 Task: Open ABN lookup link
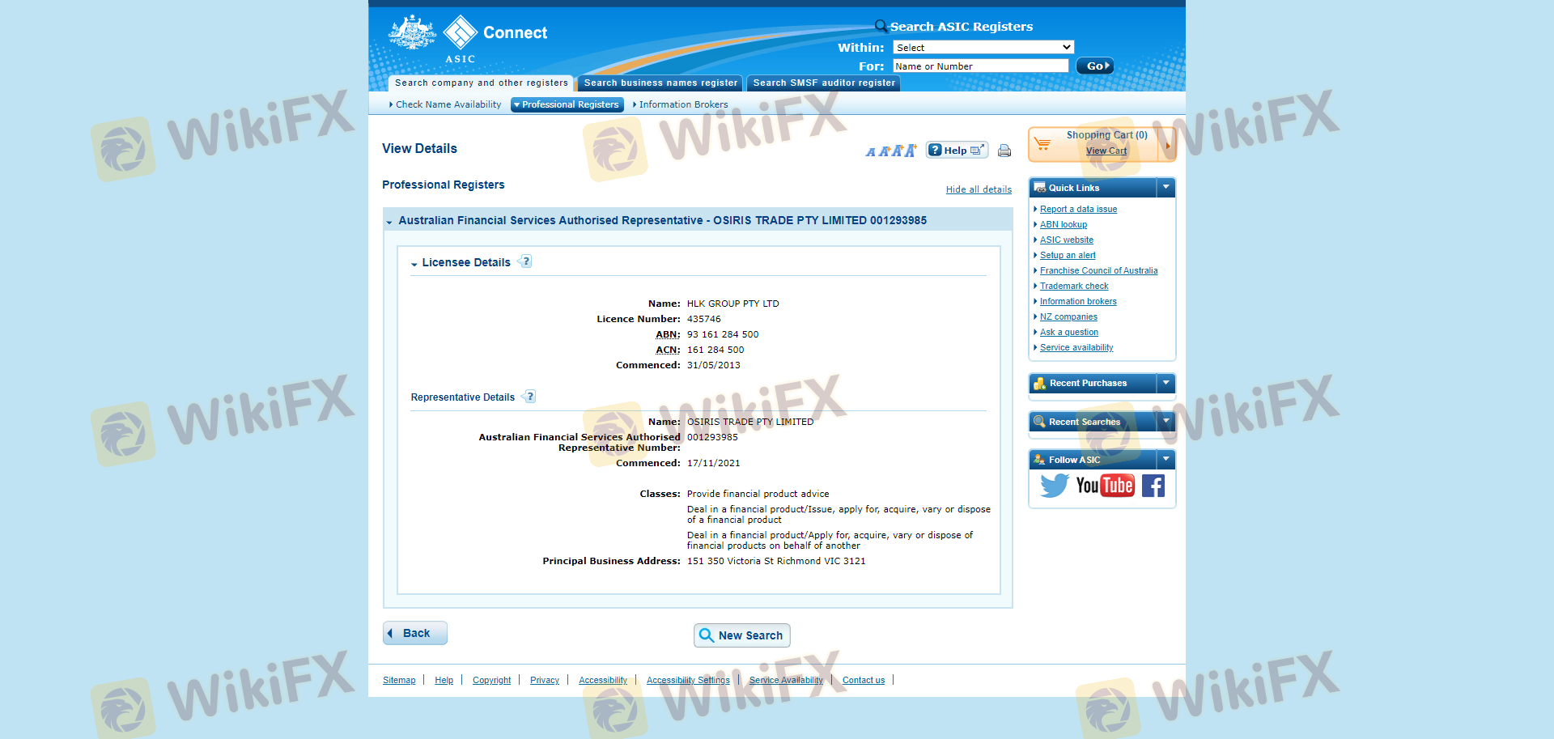[1064, 224]
